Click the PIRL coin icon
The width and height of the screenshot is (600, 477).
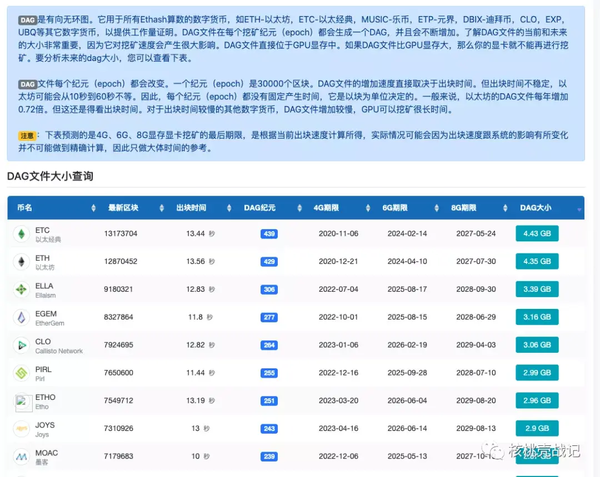[22, 373]
